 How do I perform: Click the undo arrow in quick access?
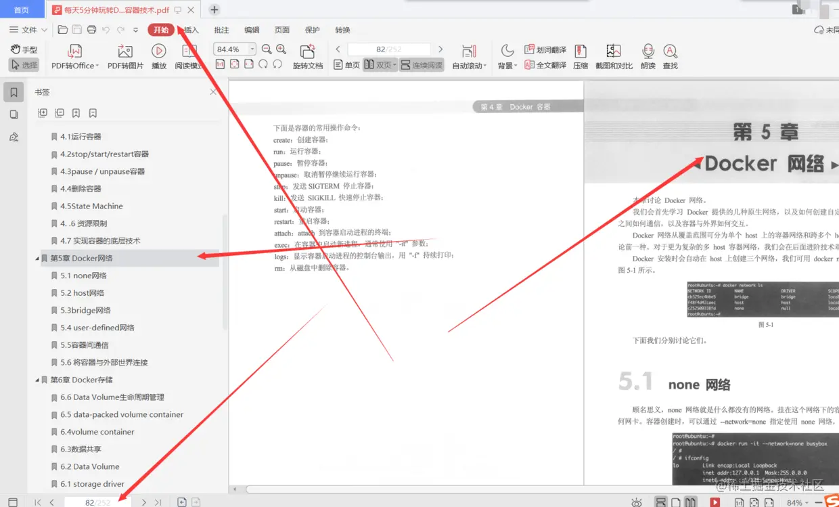coord(106,30)
